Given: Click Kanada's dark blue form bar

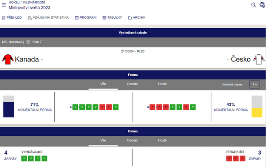Looking at the screenshot, I should (x=9, y=109).
